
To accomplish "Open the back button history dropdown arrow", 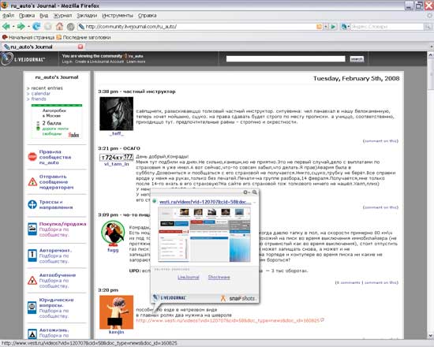I will point(13,27).
